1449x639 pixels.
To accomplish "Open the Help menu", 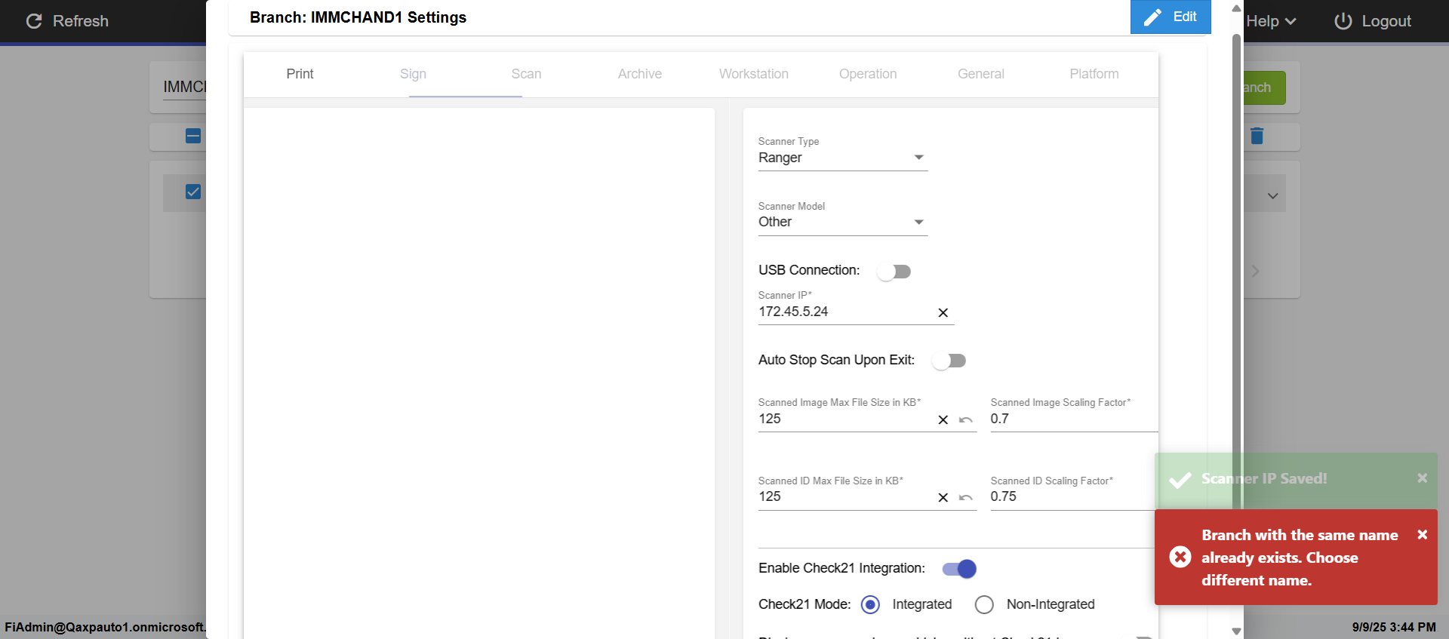I will click(x=1270, y=21).
